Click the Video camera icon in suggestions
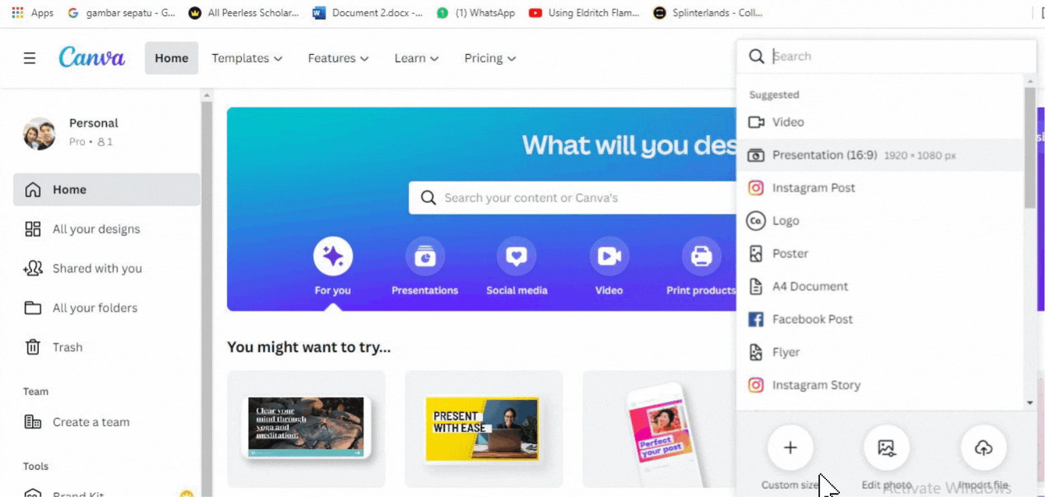Screen dimensions: 1045x497 [756, 122]
